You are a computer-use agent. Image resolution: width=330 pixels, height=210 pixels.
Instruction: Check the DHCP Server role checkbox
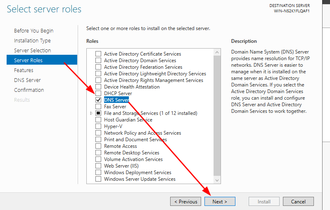pos(98,93)
